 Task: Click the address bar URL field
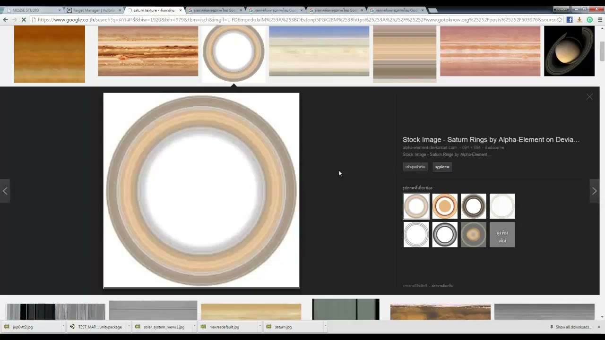293,19
